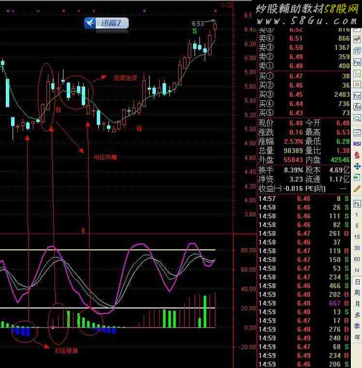
Task: Select the tick row with volume 261 B
Action: coord(303,233)
